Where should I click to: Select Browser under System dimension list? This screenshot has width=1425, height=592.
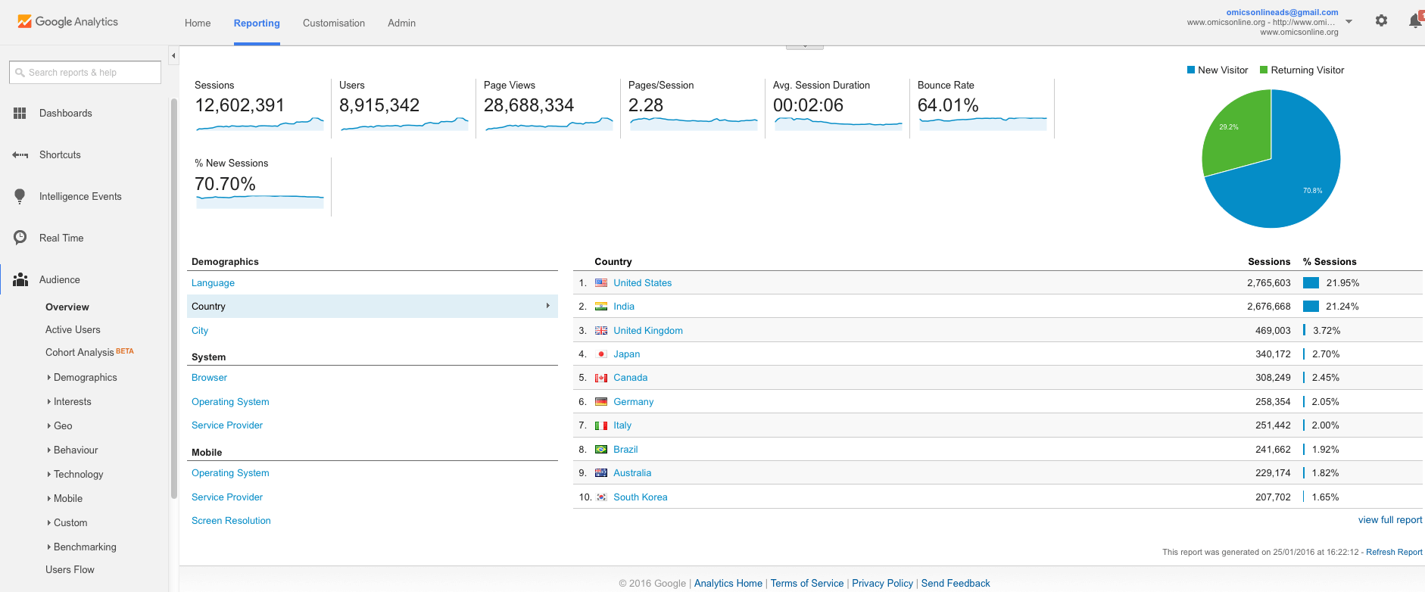click(x=209, y=378)
